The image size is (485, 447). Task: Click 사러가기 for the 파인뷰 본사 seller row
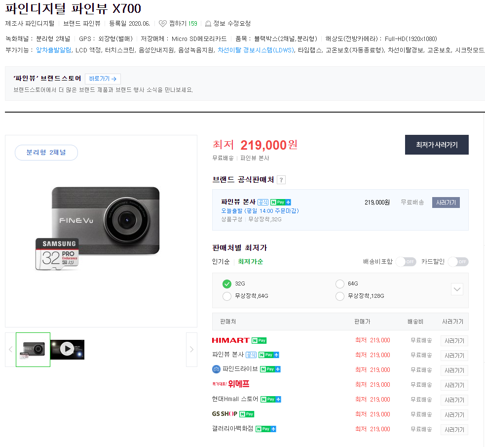(454, 356)
